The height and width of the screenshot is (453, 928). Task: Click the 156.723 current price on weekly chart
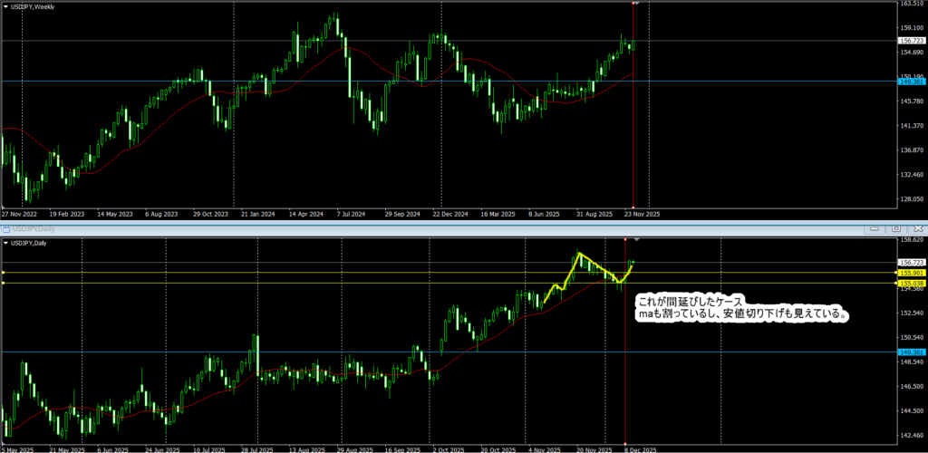pos(911,41)
